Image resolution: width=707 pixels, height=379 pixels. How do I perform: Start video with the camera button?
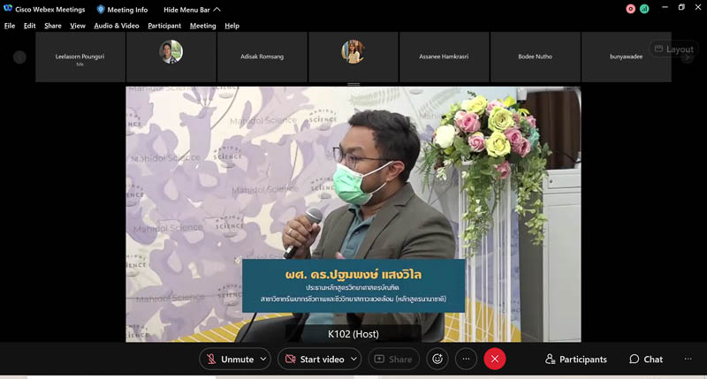point(314,360)
